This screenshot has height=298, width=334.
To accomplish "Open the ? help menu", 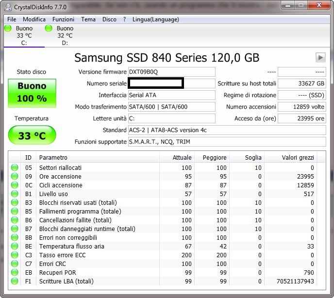I will pos(124,19).
